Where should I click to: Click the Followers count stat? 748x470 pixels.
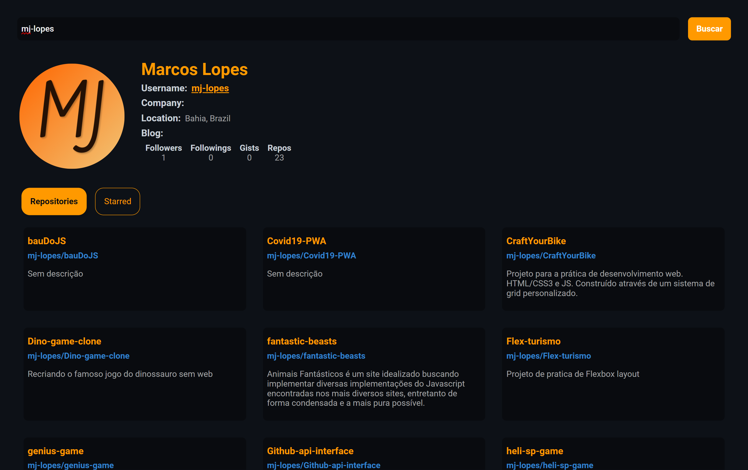163,153
